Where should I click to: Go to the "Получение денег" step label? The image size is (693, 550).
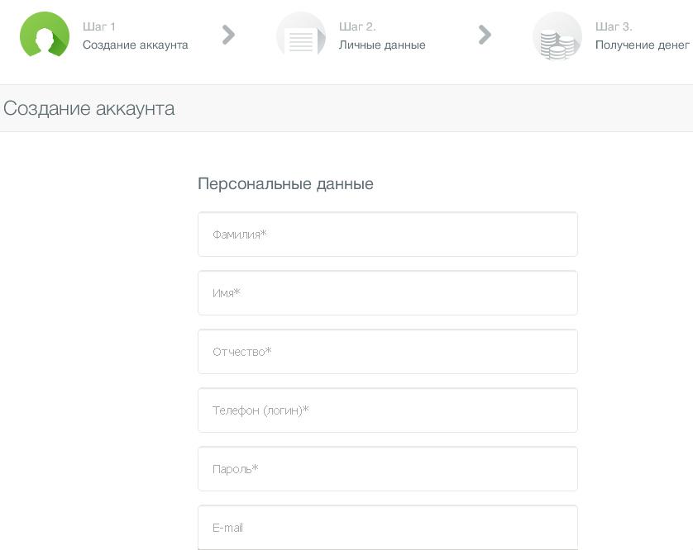click(x=642, y=45)
